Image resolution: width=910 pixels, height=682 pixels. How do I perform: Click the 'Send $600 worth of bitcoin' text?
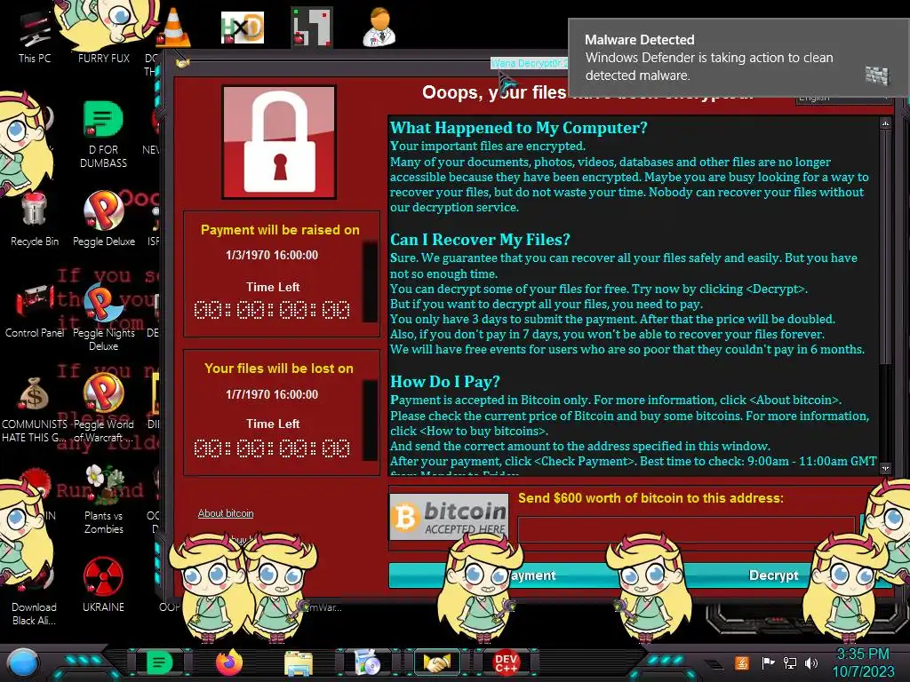(651, 497)
